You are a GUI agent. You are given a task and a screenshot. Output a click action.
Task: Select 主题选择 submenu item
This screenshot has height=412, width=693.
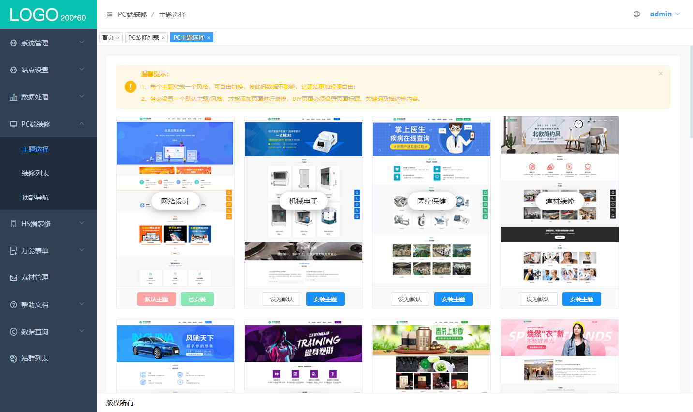coord(48,149)
